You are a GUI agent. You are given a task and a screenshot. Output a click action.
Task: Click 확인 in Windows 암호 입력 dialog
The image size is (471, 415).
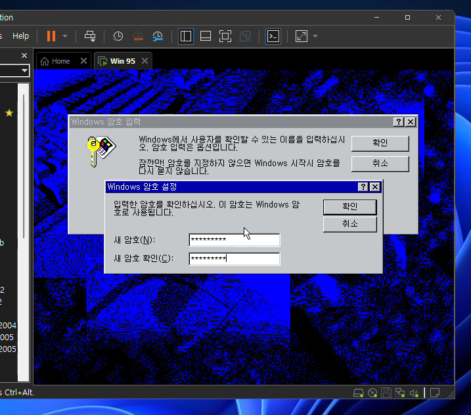coord(380,143)
